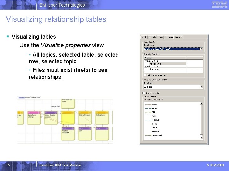Select the Sound shaping concepts node
Screen dimensions: 229x171
(51, 118)
